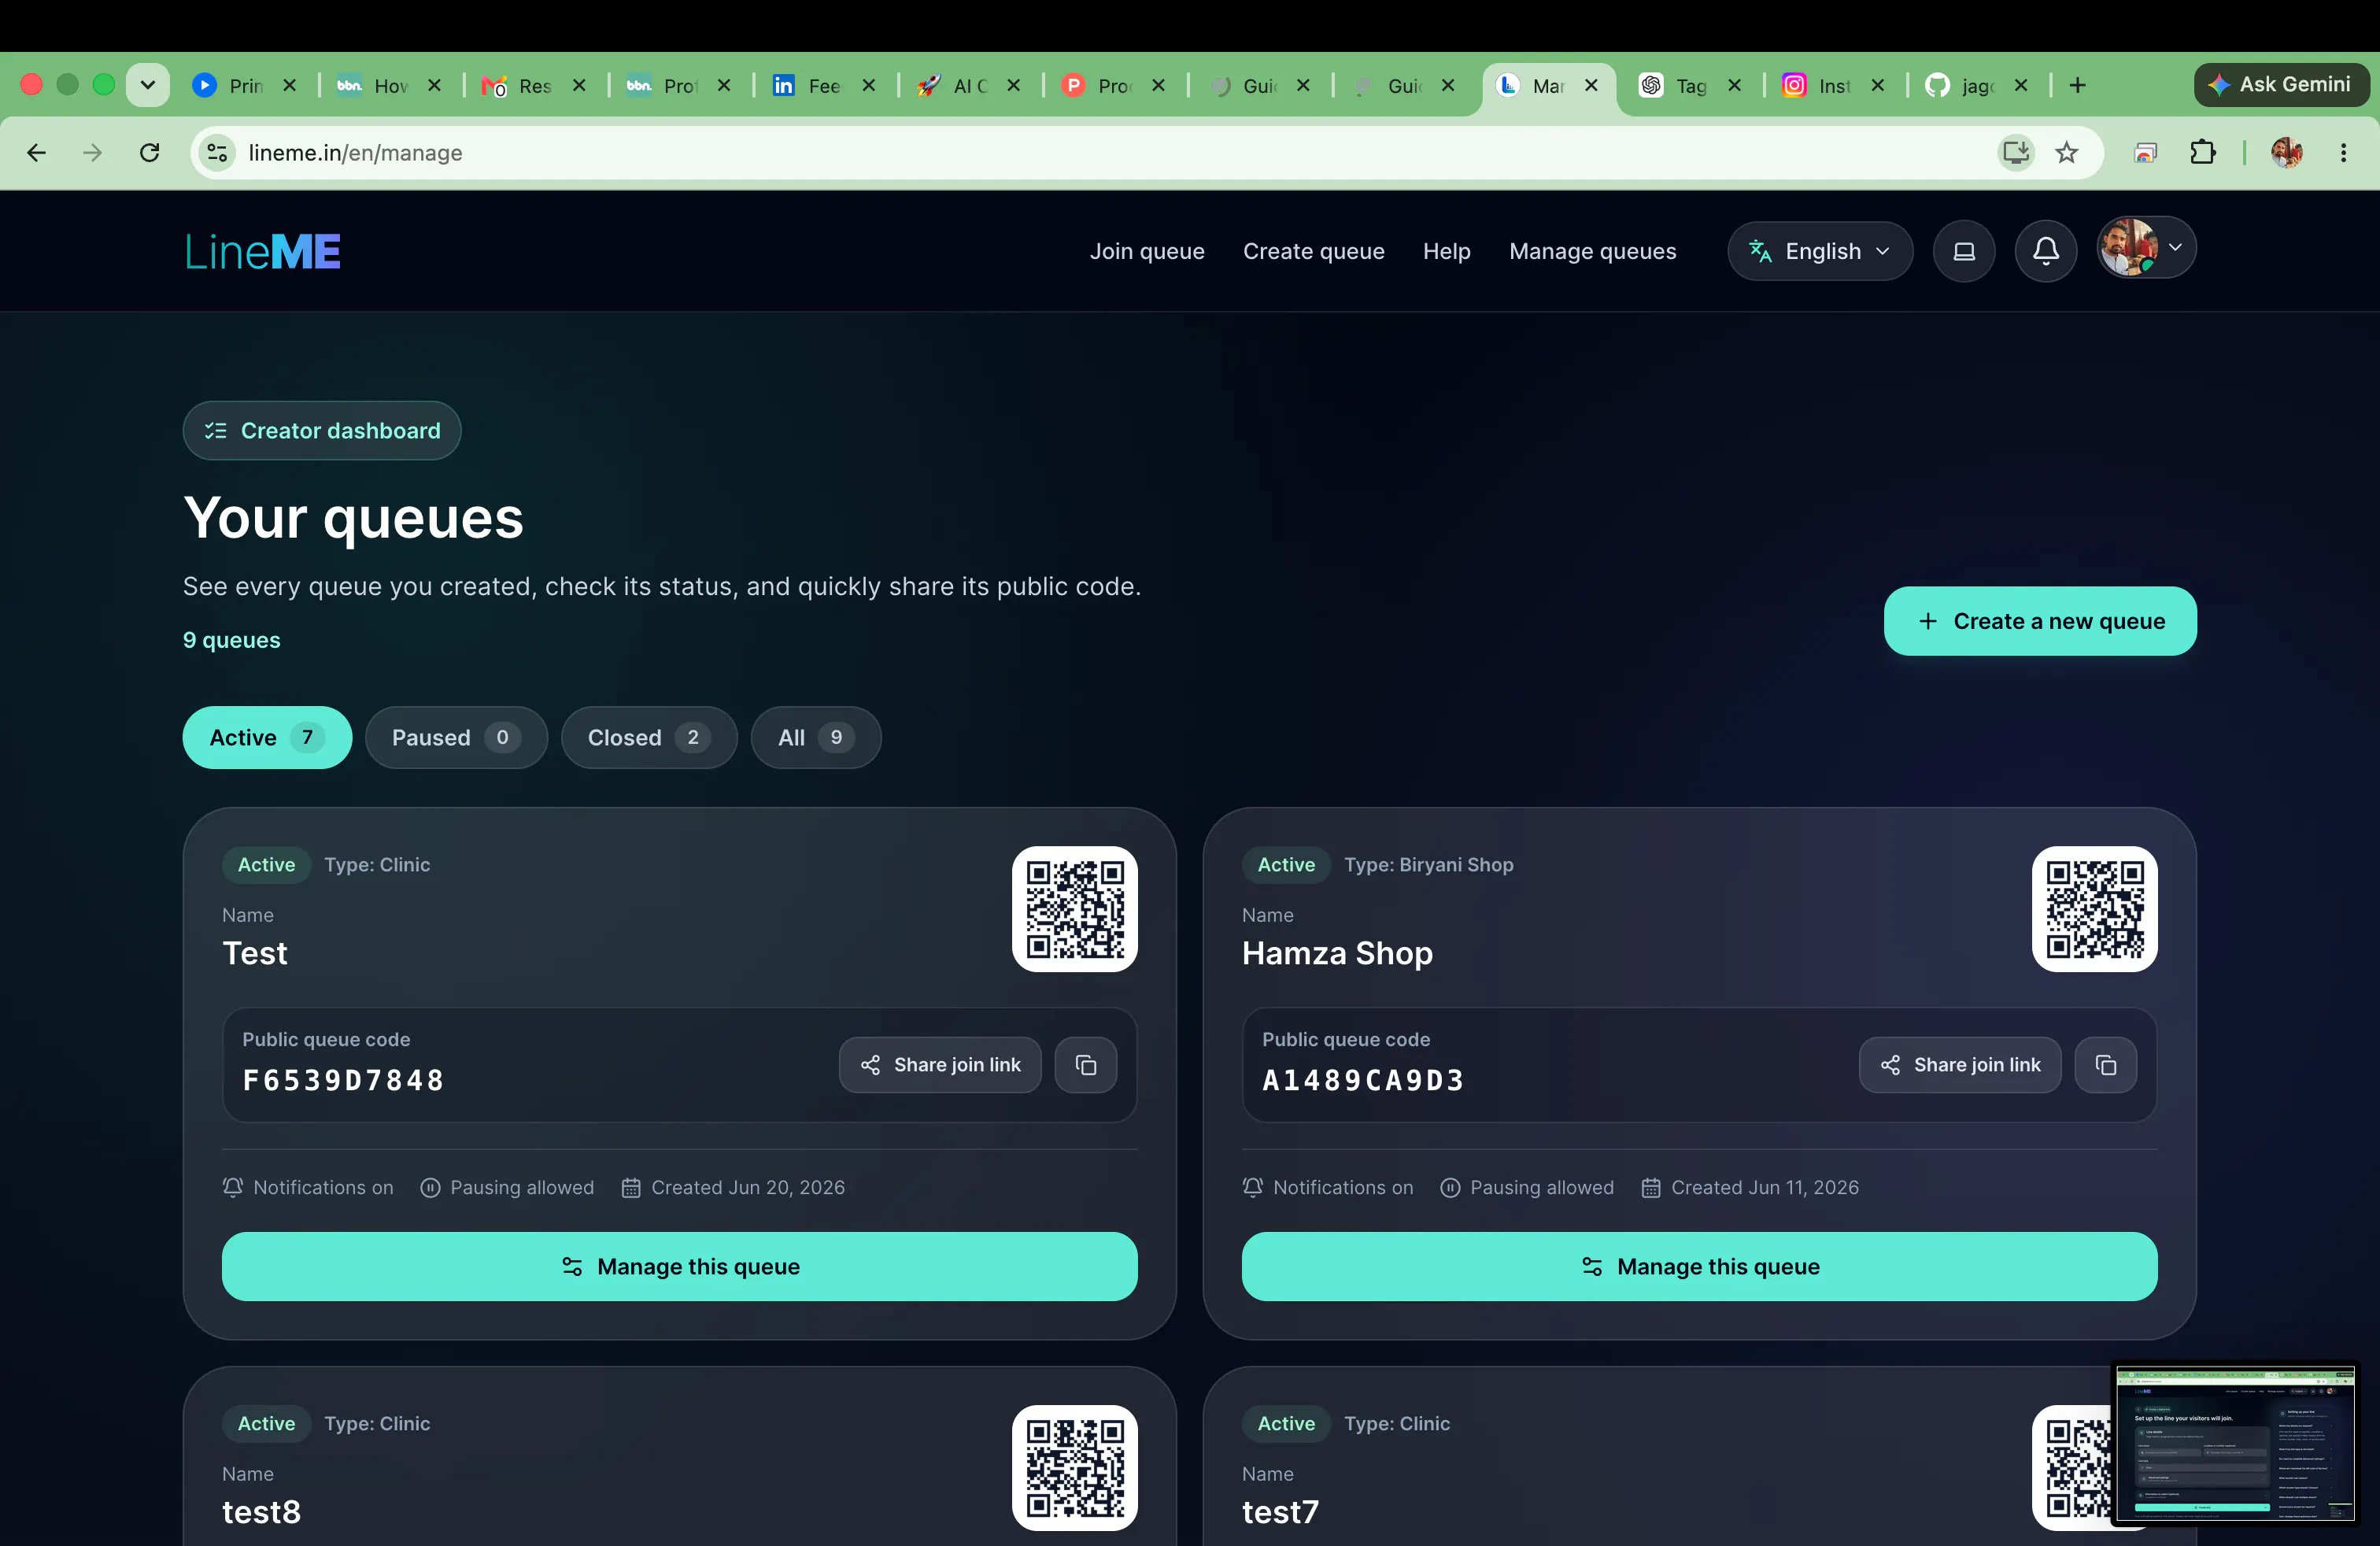The image size is (2380, 1546).
Task: Open the floating screenshot preview thumbnail
Action: tap(2235, 1444)
